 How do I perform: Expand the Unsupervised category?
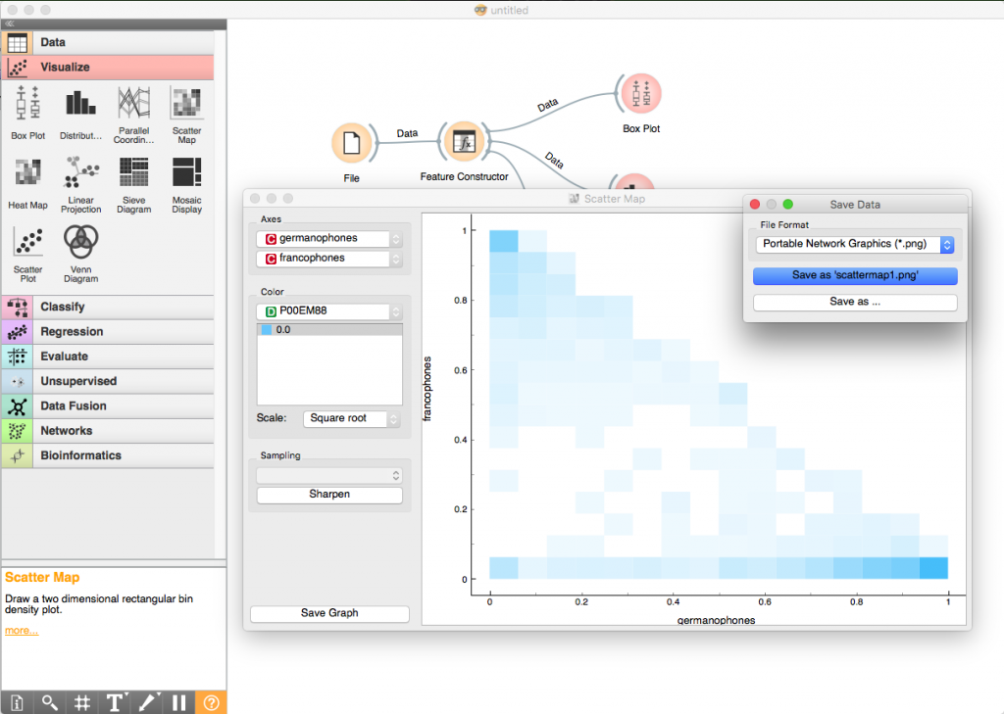click(x=108, y=381)
